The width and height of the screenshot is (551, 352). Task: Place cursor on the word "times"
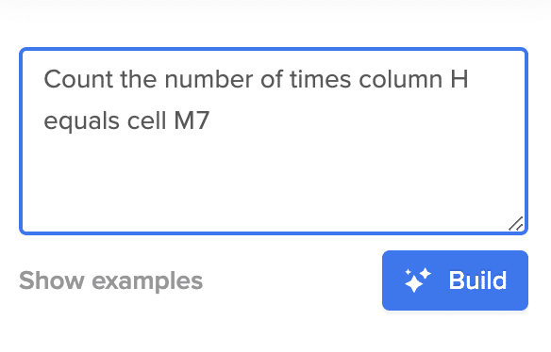coord(321,79)
